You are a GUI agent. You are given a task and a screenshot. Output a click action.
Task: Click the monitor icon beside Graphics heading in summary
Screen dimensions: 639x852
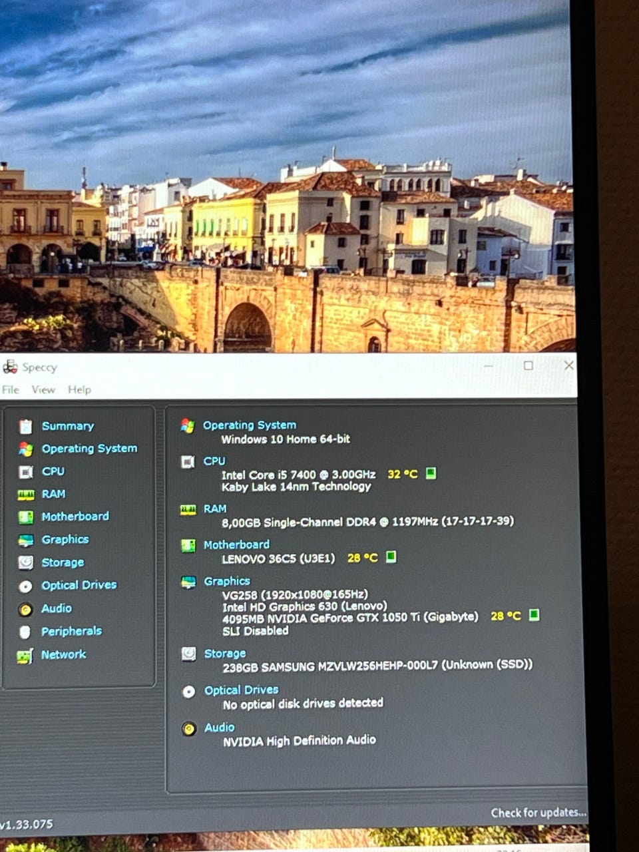(x=188, y=582)
